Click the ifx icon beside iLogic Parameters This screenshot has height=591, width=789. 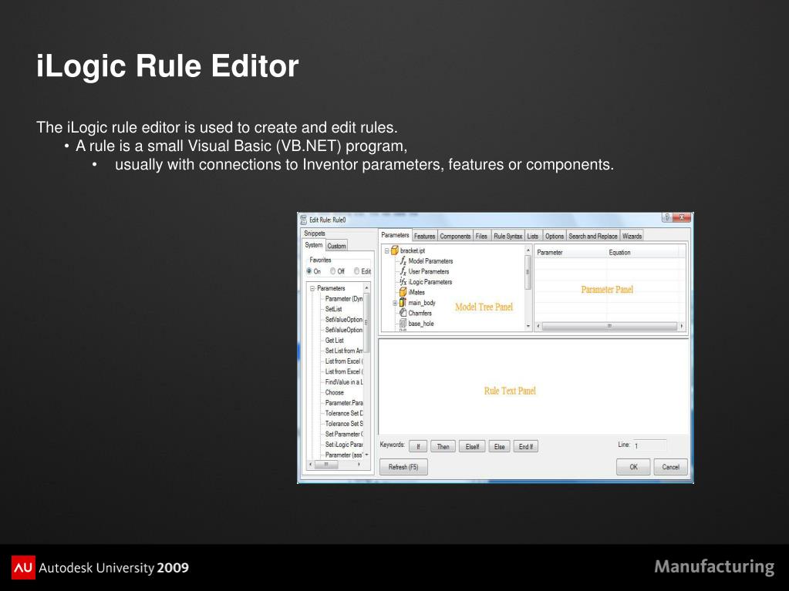(403, 282)
